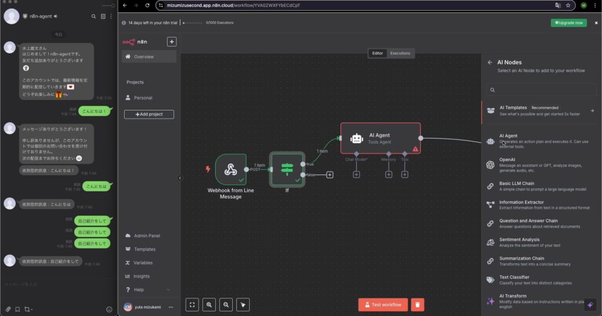Click the AI Nodes search field
The width and height of the screenshot is (602, 316).
(x=541, y=90)
